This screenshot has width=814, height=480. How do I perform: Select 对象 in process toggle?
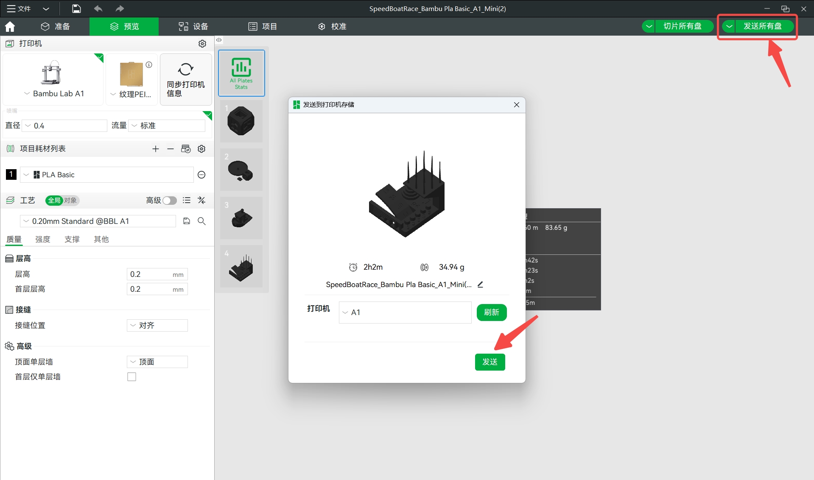click(x=70, y=200)
